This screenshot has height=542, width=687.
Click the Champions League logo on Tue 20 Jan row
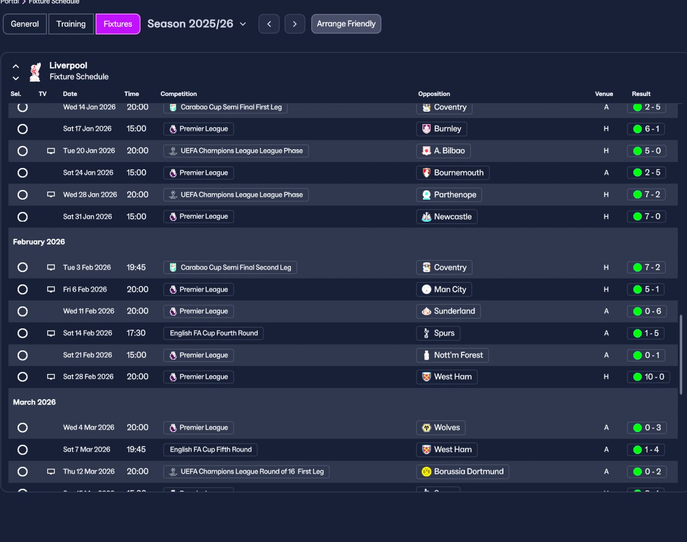(x=173, y=151)
